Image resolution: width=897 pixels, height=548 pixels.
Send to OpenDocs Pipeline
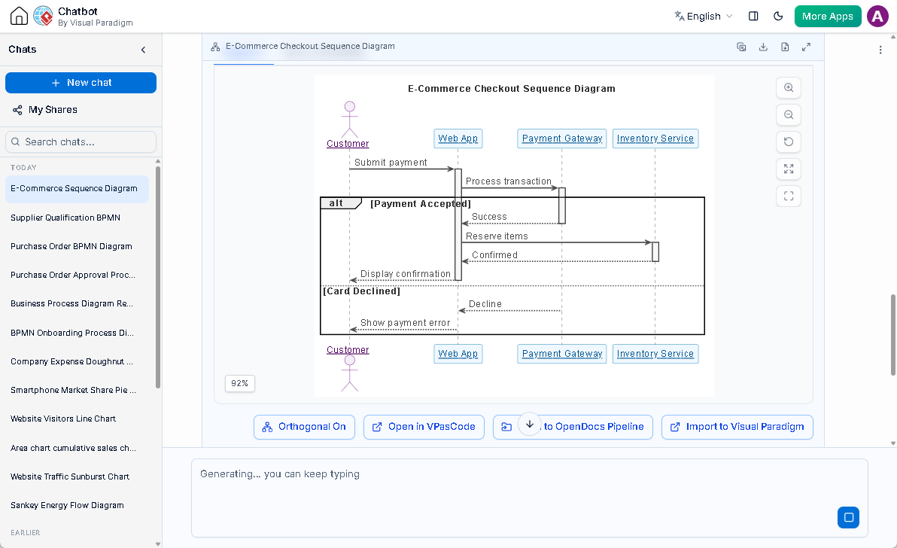(573, 427)
